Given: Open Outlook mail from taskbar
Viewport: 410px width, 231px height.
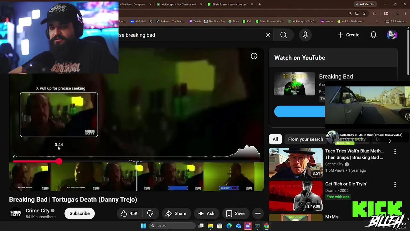Looking at the screenshot, I should [238, 226].
